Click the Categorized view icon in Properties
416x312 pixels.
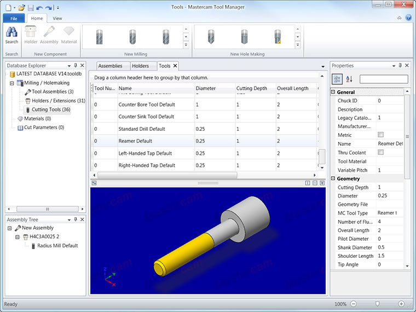(337, 79)
